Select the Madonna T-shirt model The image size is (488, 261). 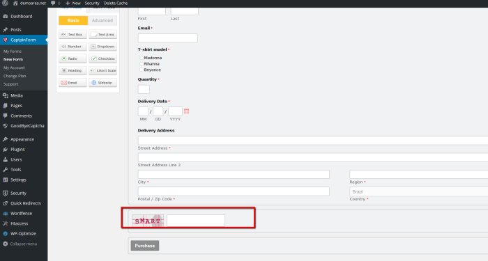[142, 58]
